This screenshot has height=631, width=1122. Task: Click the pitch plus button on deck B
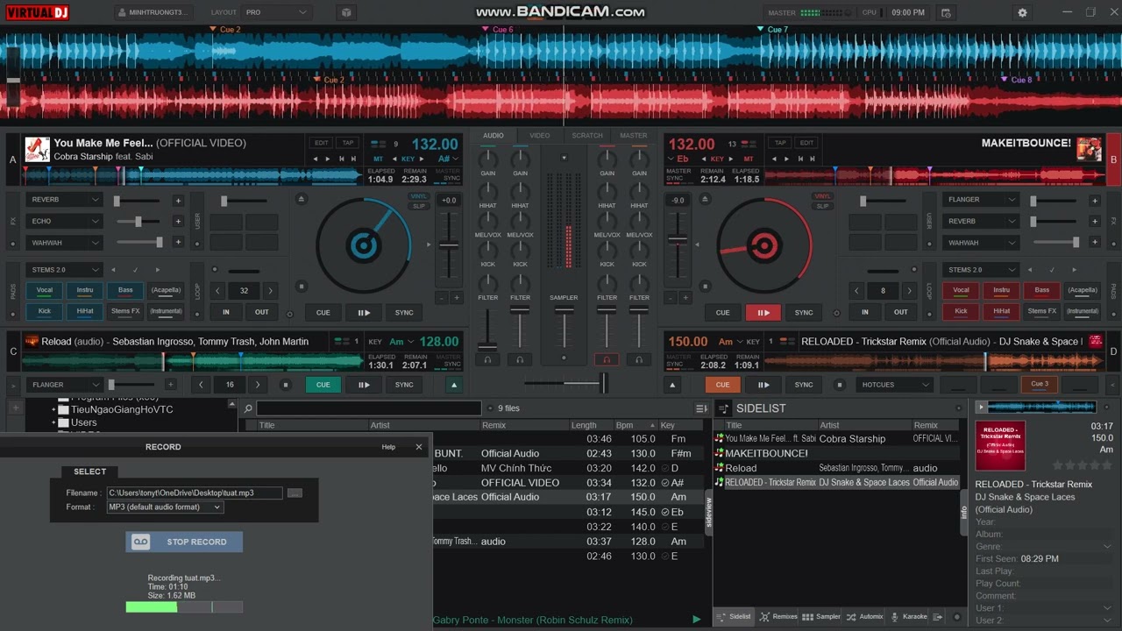pyautogui.click(x=685, y=298)
